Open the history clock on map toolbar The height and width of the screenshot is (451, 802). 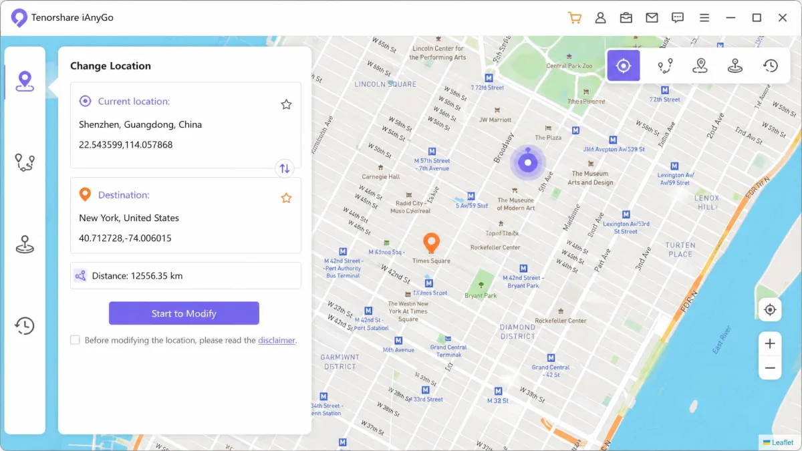pyautogui.click(x=771, y=65)
